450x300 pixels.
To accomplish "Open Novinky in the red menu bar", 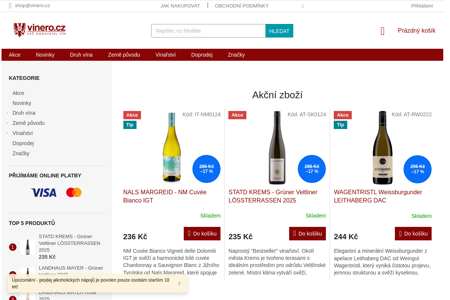I will [45, 55].
